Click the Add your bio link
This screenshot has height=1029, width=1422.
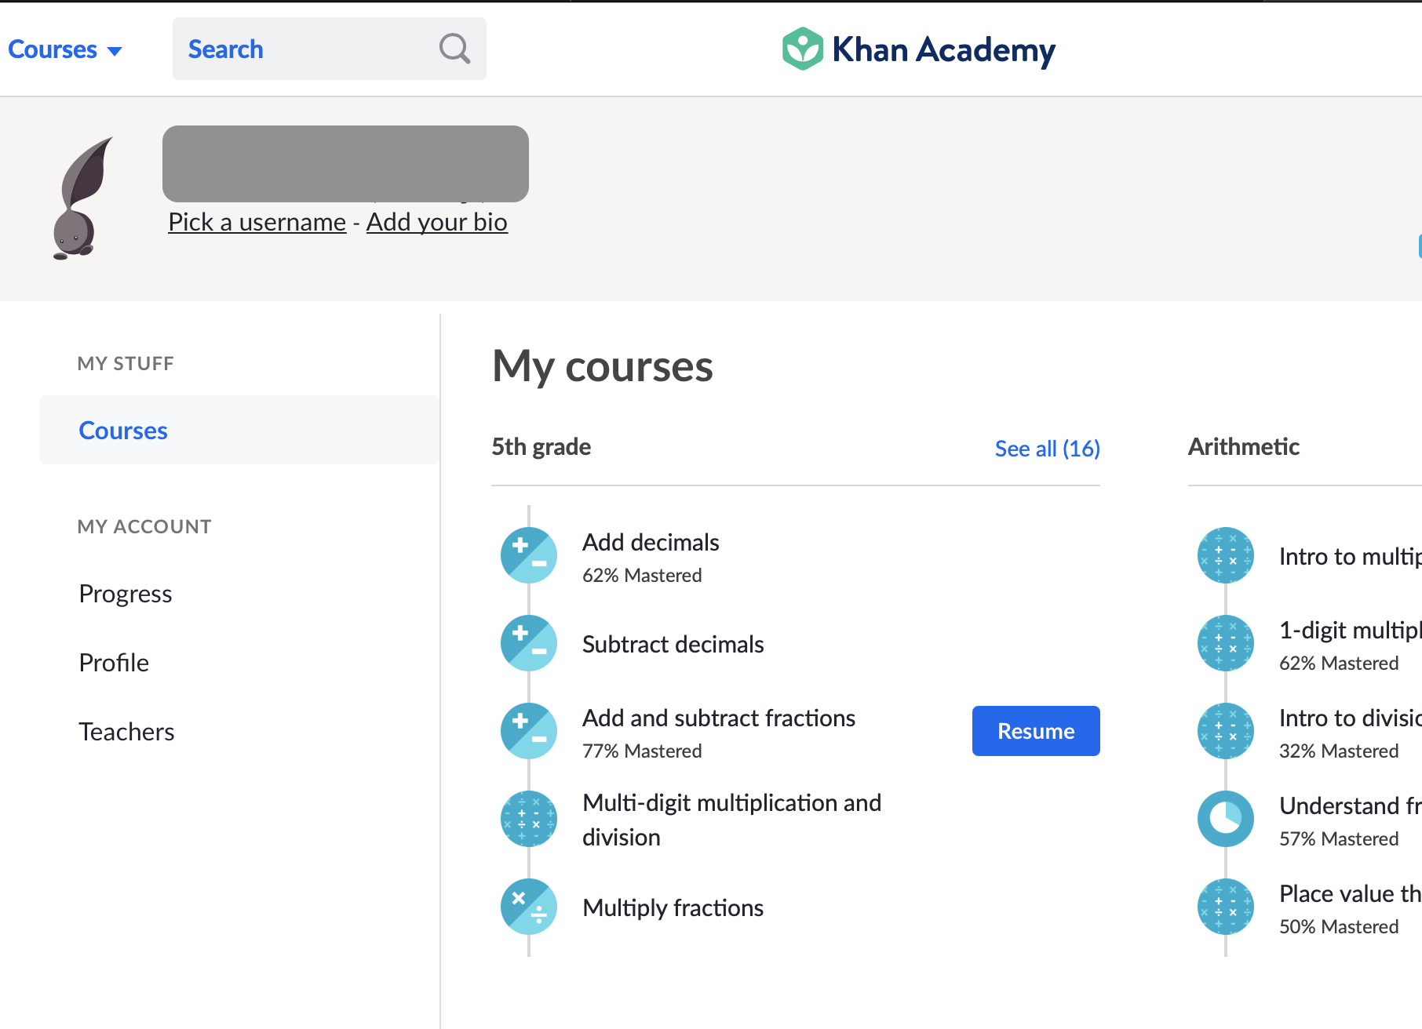[x=436, y=222]
